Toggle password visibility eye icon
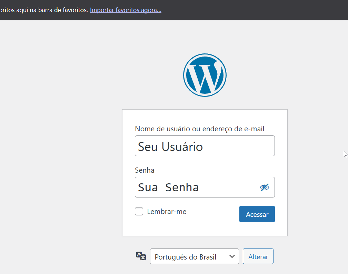 coord(264,187)
